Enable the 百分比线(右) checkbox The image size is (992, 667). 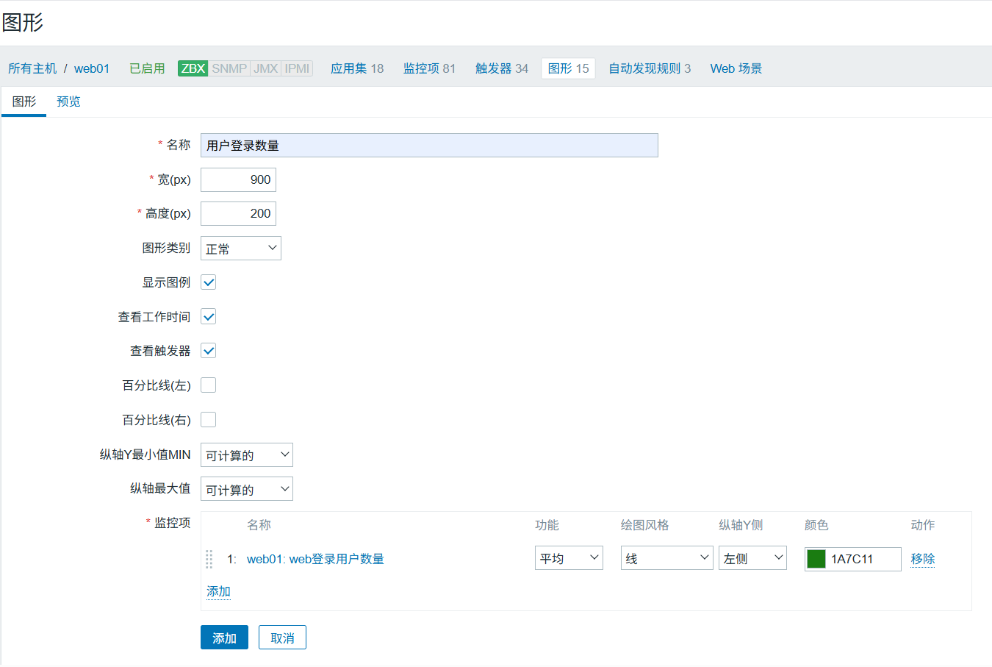tap(209, 420)
